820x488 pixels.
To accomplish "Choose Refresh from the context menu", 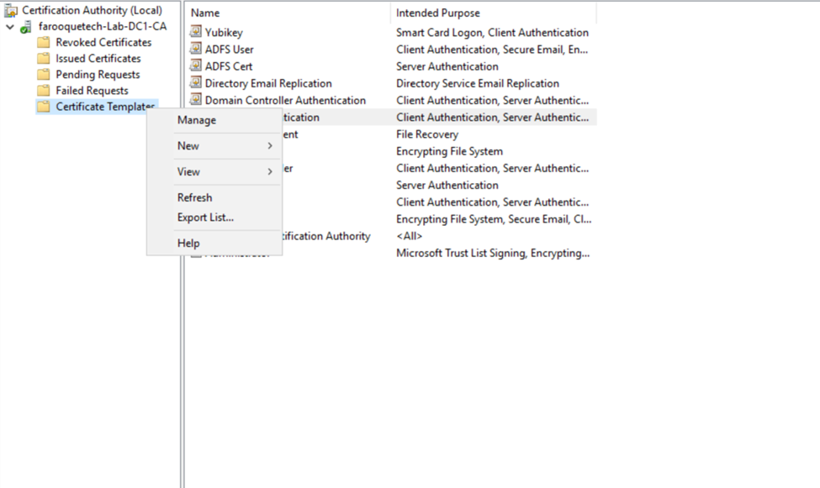I will (194, 197).
